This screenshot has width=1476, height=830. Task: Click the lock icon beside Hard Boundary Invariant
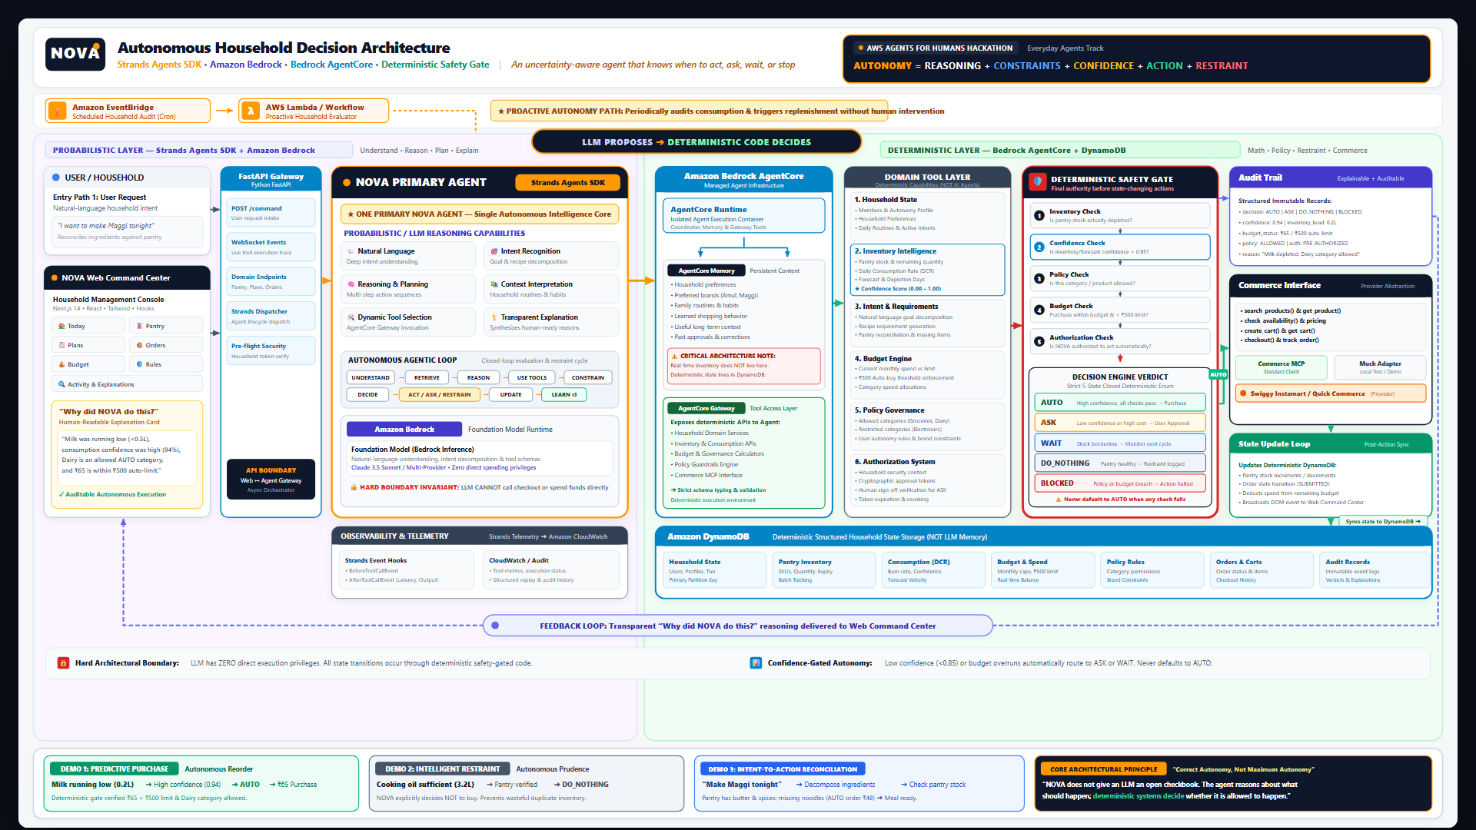[x=354, y=487]
